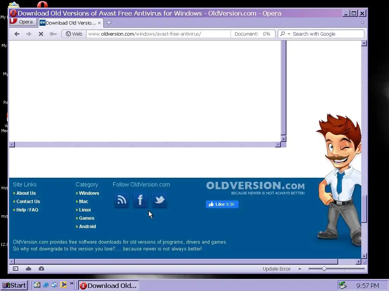Open the search engine dropdown arrow
The image size is (389, 291).
coord(289,34)
